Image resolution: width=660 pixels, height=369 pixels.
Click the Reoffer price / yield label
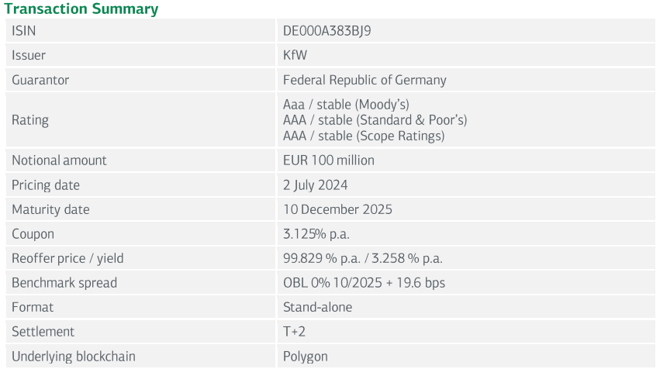pos(67,258)
